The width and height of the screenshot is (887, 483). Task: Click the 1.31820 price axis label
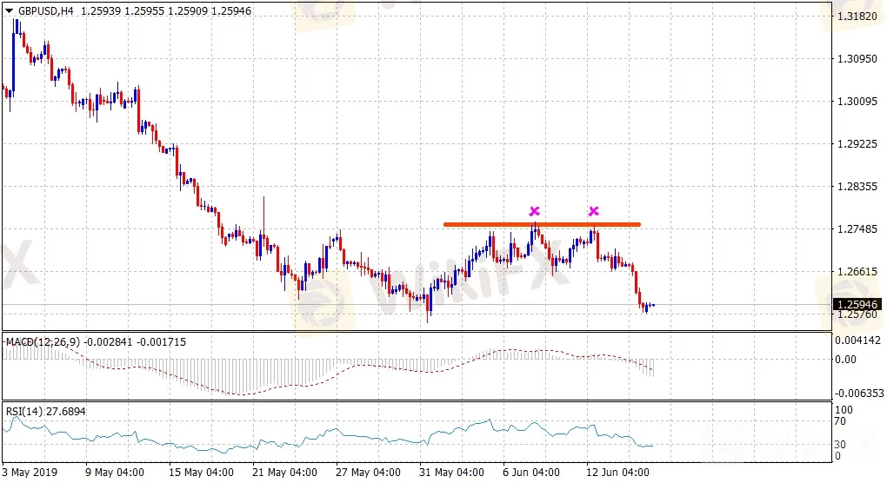pos(856,17)
